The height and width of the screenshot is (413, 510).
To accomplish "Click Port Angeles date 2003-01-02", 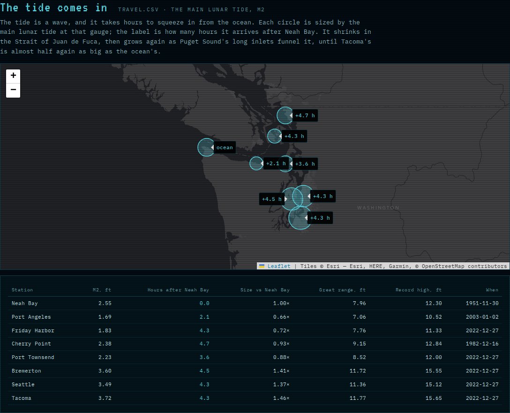I will (x=482, y=317).
